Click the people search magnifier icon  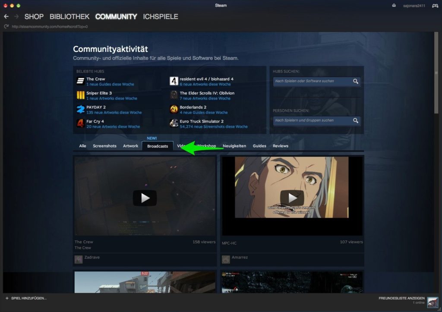coord(356,121)
